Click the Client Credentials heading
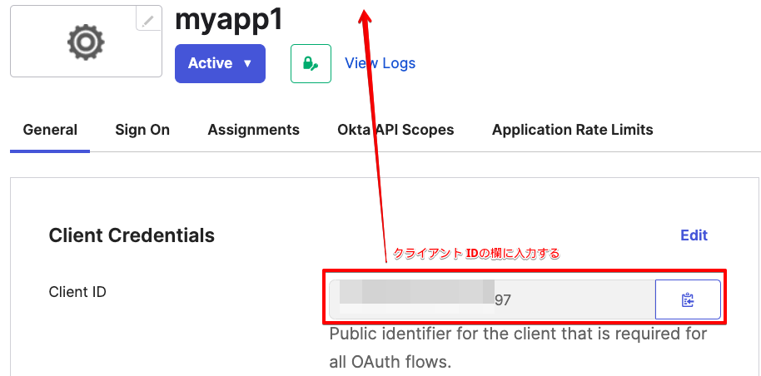 [x=132, y=235]
